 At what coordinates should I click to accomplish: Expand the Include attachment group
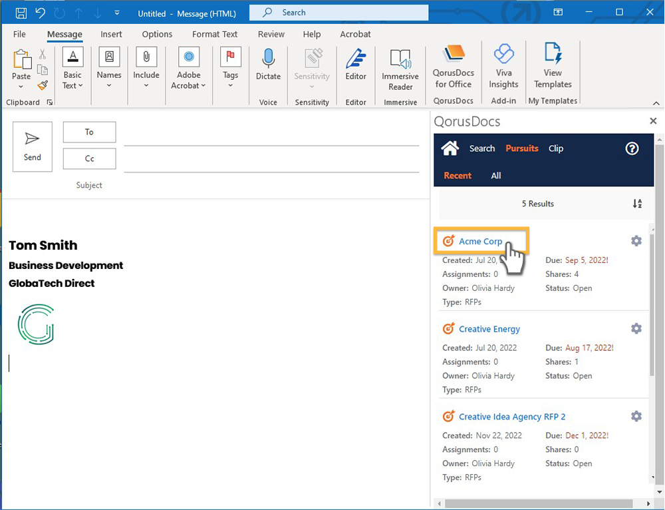[x=146, y=68]
